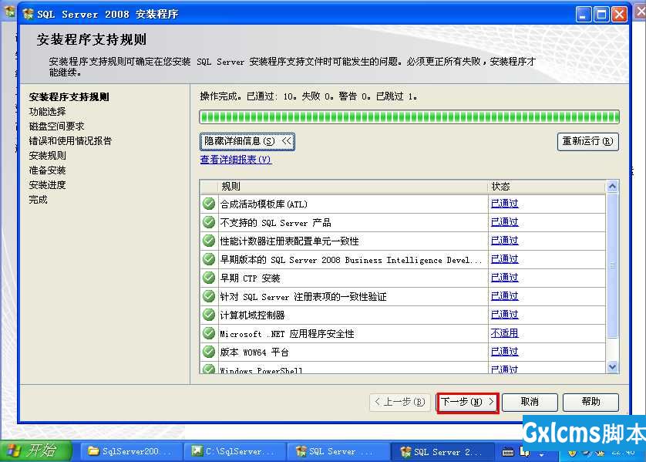The width and height of the screenshot is (646, 462).
Task: Open help with the 帮助 button
Action: coord(590,403)
